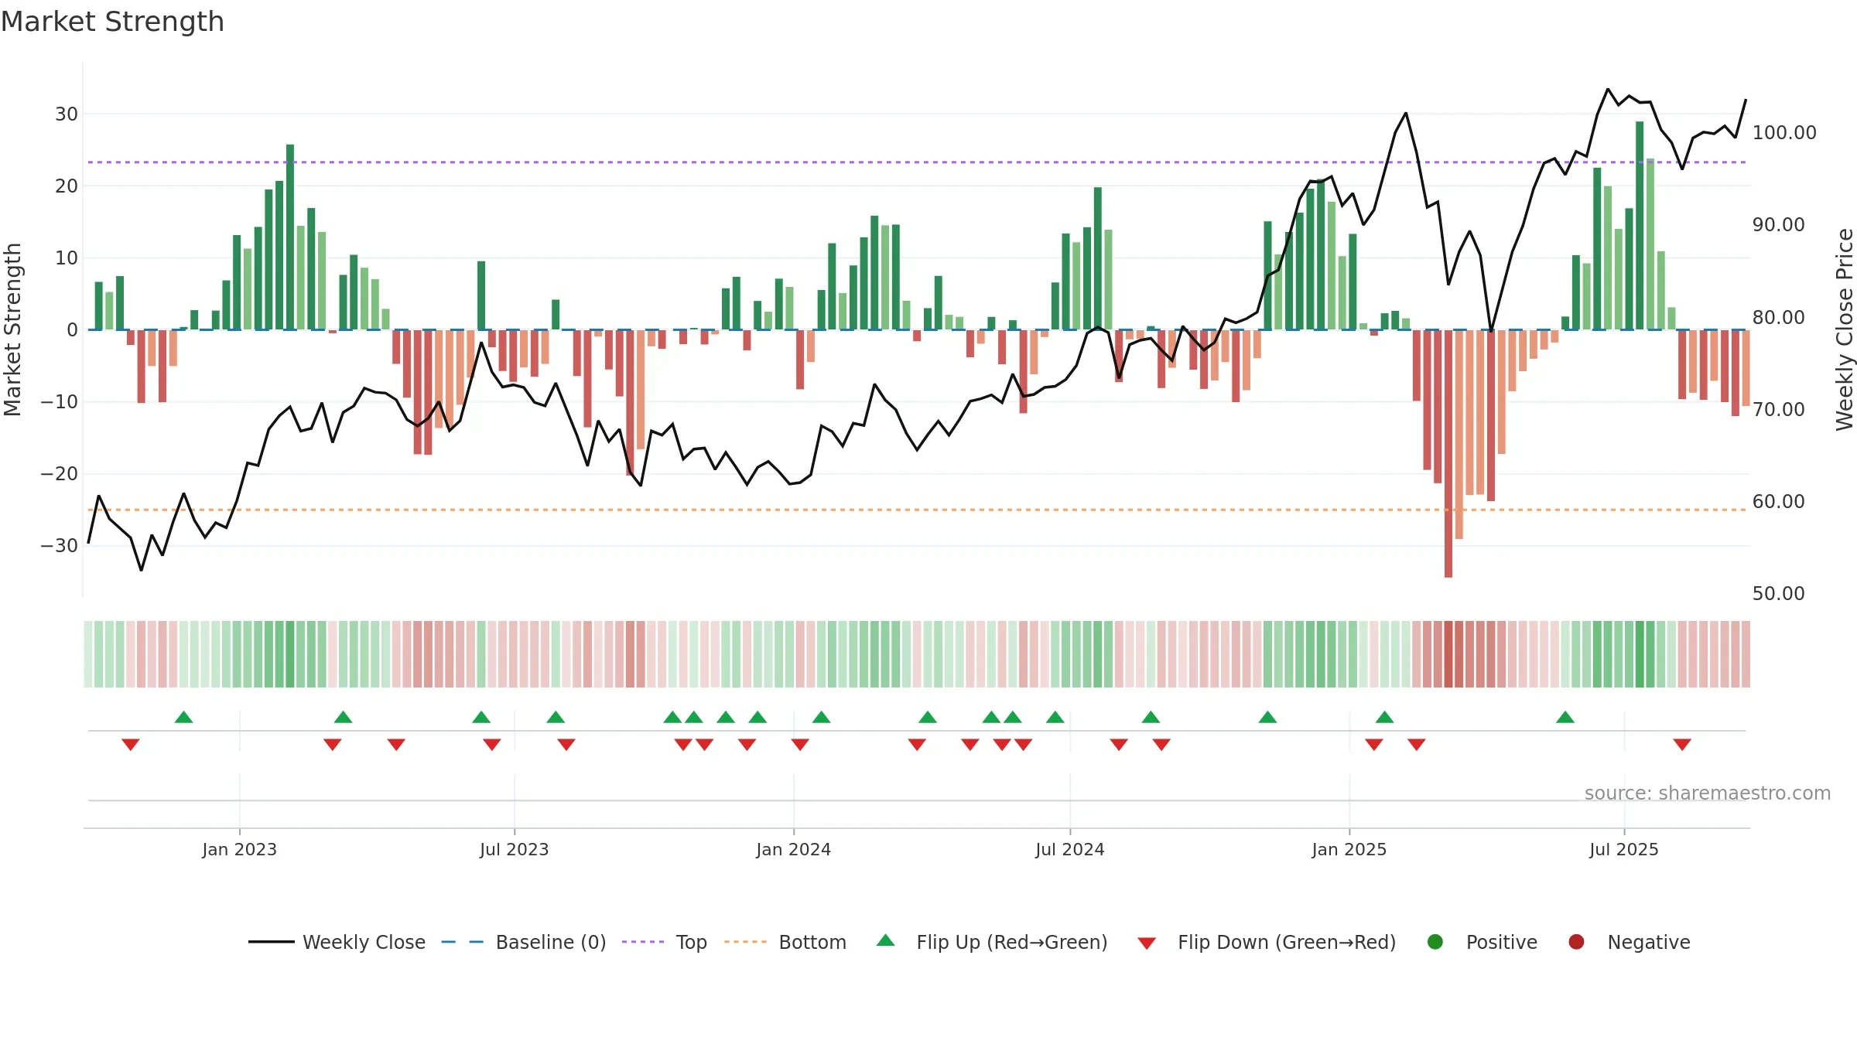
Task: Click the Jul 2023 axis label
Action: [514, 849]
